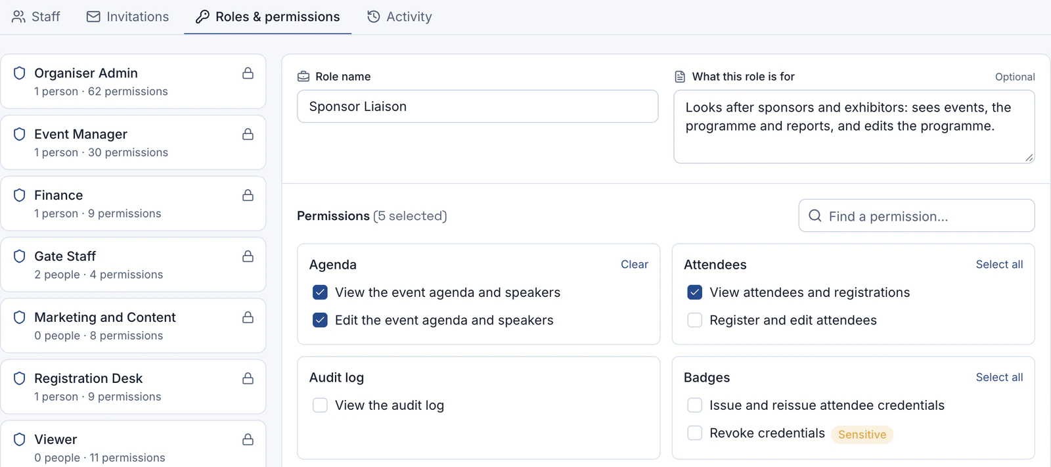The width and height of the screenshot is (1051, 467).
Task: Switch to the Invitations tab
Action: coord(128,16)
